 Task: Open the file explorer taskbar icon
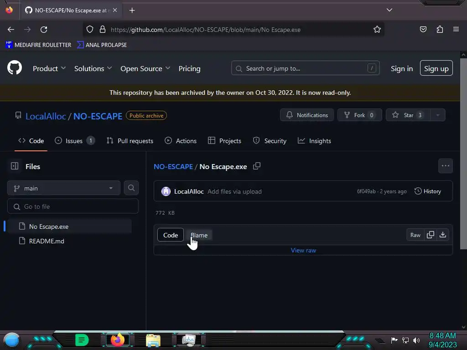click(x=153, y=340)
